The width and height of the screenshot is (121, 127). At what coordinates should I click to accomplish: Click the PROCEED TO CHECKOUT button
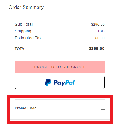pyautogui.click(x=60, y=67)
